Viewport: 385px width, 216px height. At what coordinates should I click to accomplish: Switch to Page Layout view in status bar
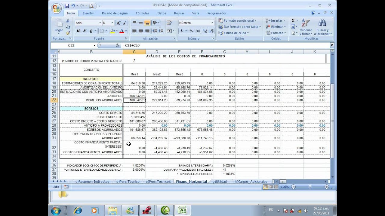270,187
